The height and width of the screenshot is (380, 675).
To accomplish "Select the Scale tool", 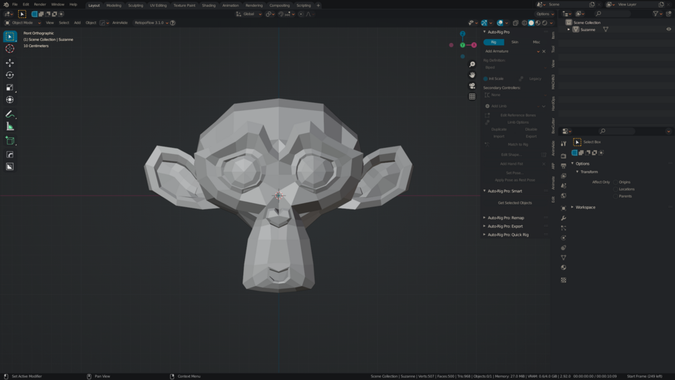I will [9, 87].
